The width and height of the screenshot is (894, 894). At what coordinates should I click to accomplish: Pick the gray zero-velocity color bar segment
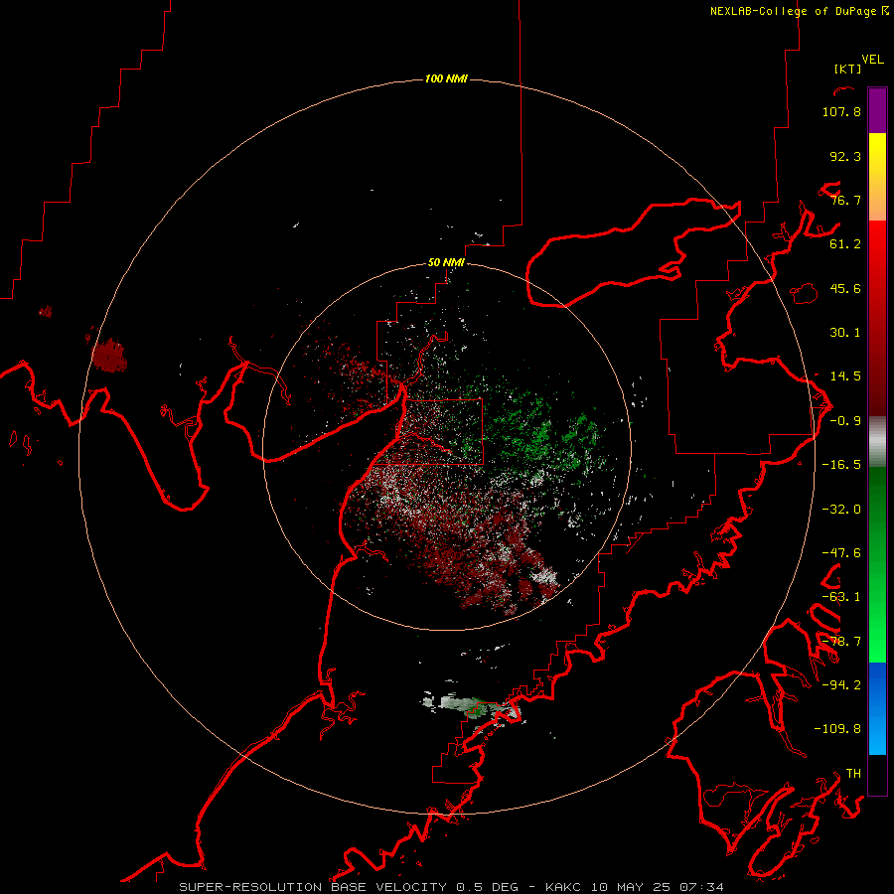[877, 441]
